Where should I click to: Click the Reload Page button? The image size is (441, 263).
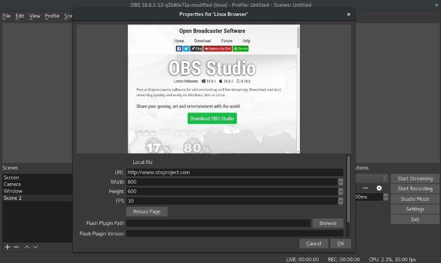tap(147, 212)
